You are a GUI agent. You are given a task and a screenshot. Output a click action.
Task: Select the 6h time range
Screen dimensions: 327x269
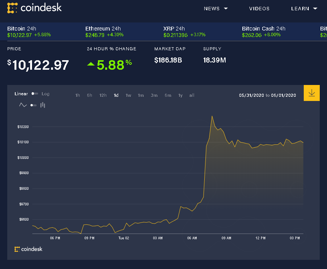90,95
